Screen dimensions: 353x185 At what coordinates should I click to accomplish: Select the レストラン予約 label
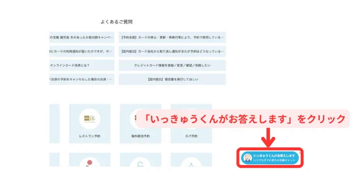pos(90,136)
